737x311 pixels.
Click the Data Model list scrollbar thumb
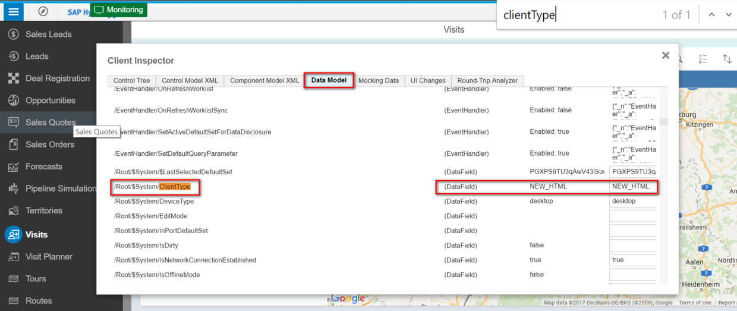tap(664, 122)
